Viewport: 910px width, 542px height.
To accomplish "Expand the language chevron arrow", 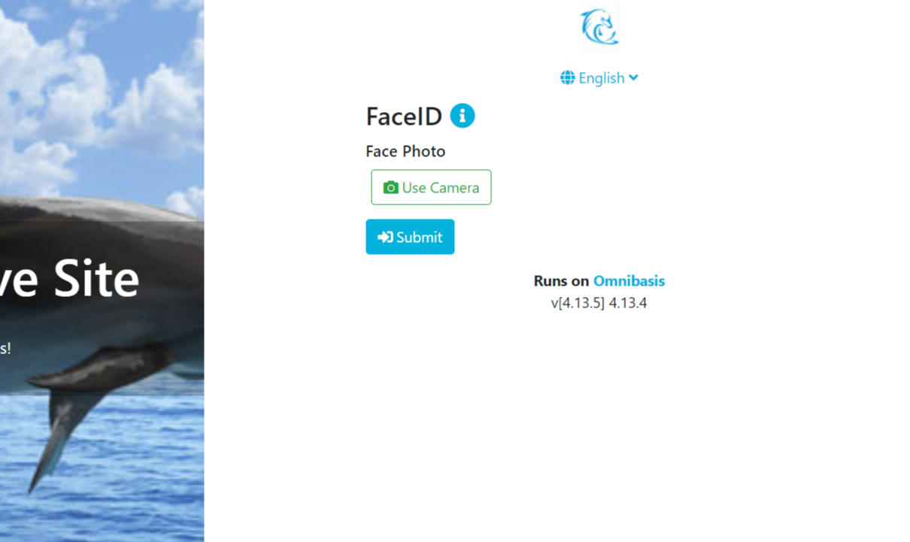I will (633, 77).
